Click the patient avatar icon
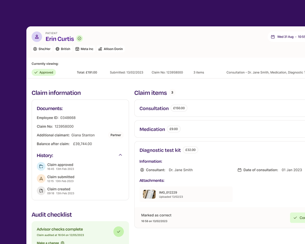305x244 pixels. (37, 37)
